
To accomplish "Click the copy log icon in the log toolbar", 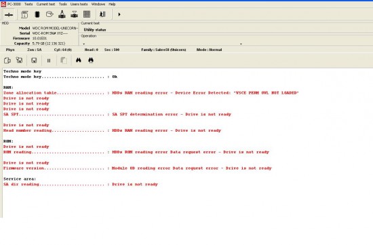I will point(7,60).
